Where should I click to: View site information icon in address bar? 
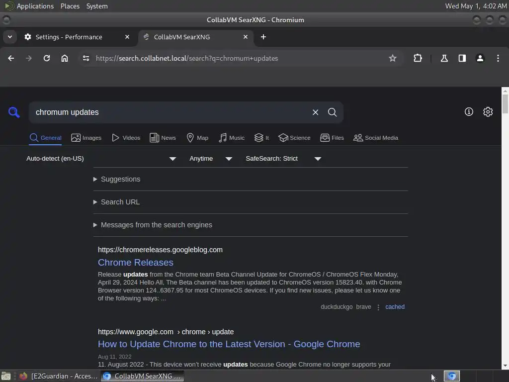(86, 58)
